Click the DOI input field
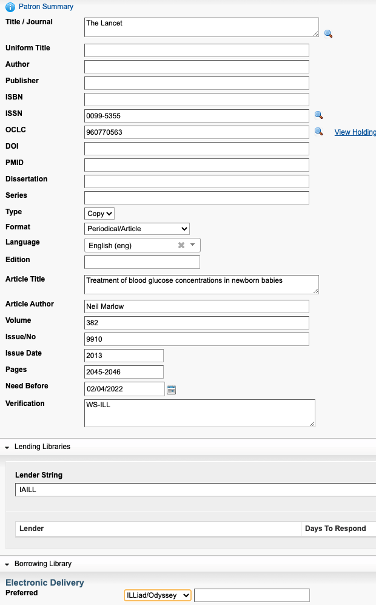 pyautogui.click(x=196, y=149)
